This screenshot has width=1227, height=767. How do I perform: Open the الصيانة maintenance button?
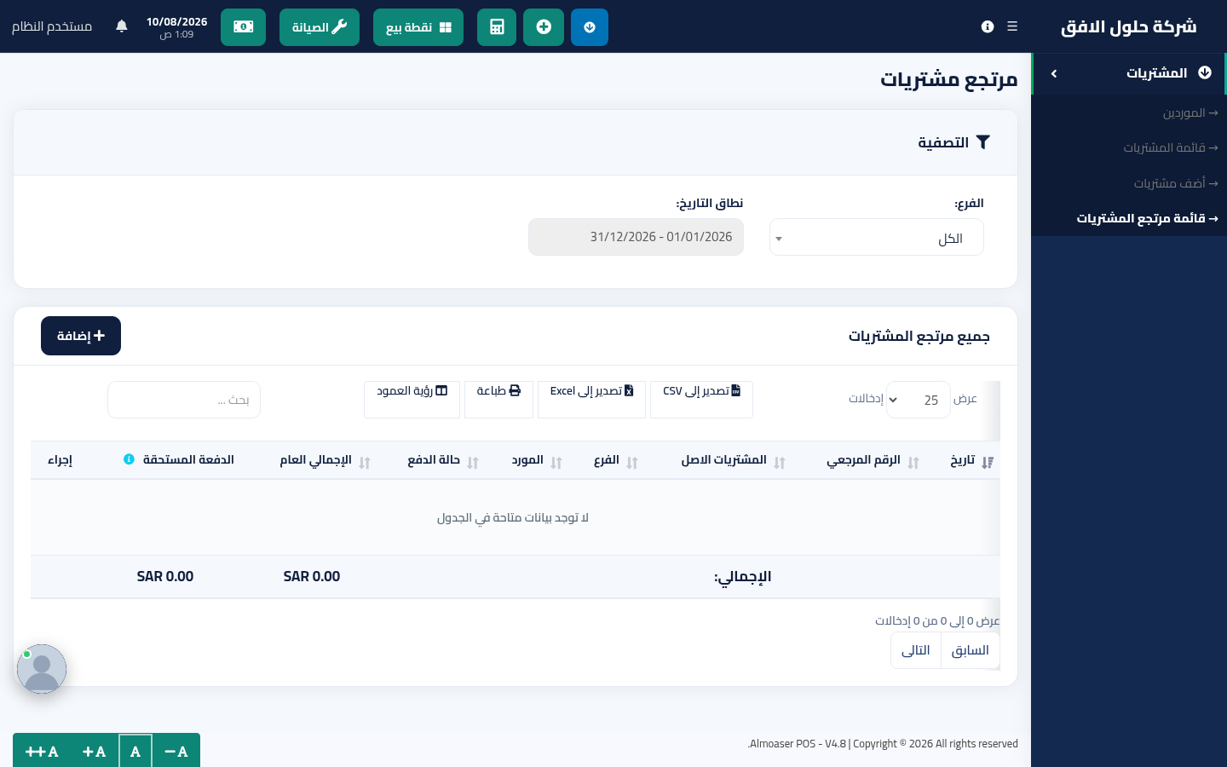[320, 27]
